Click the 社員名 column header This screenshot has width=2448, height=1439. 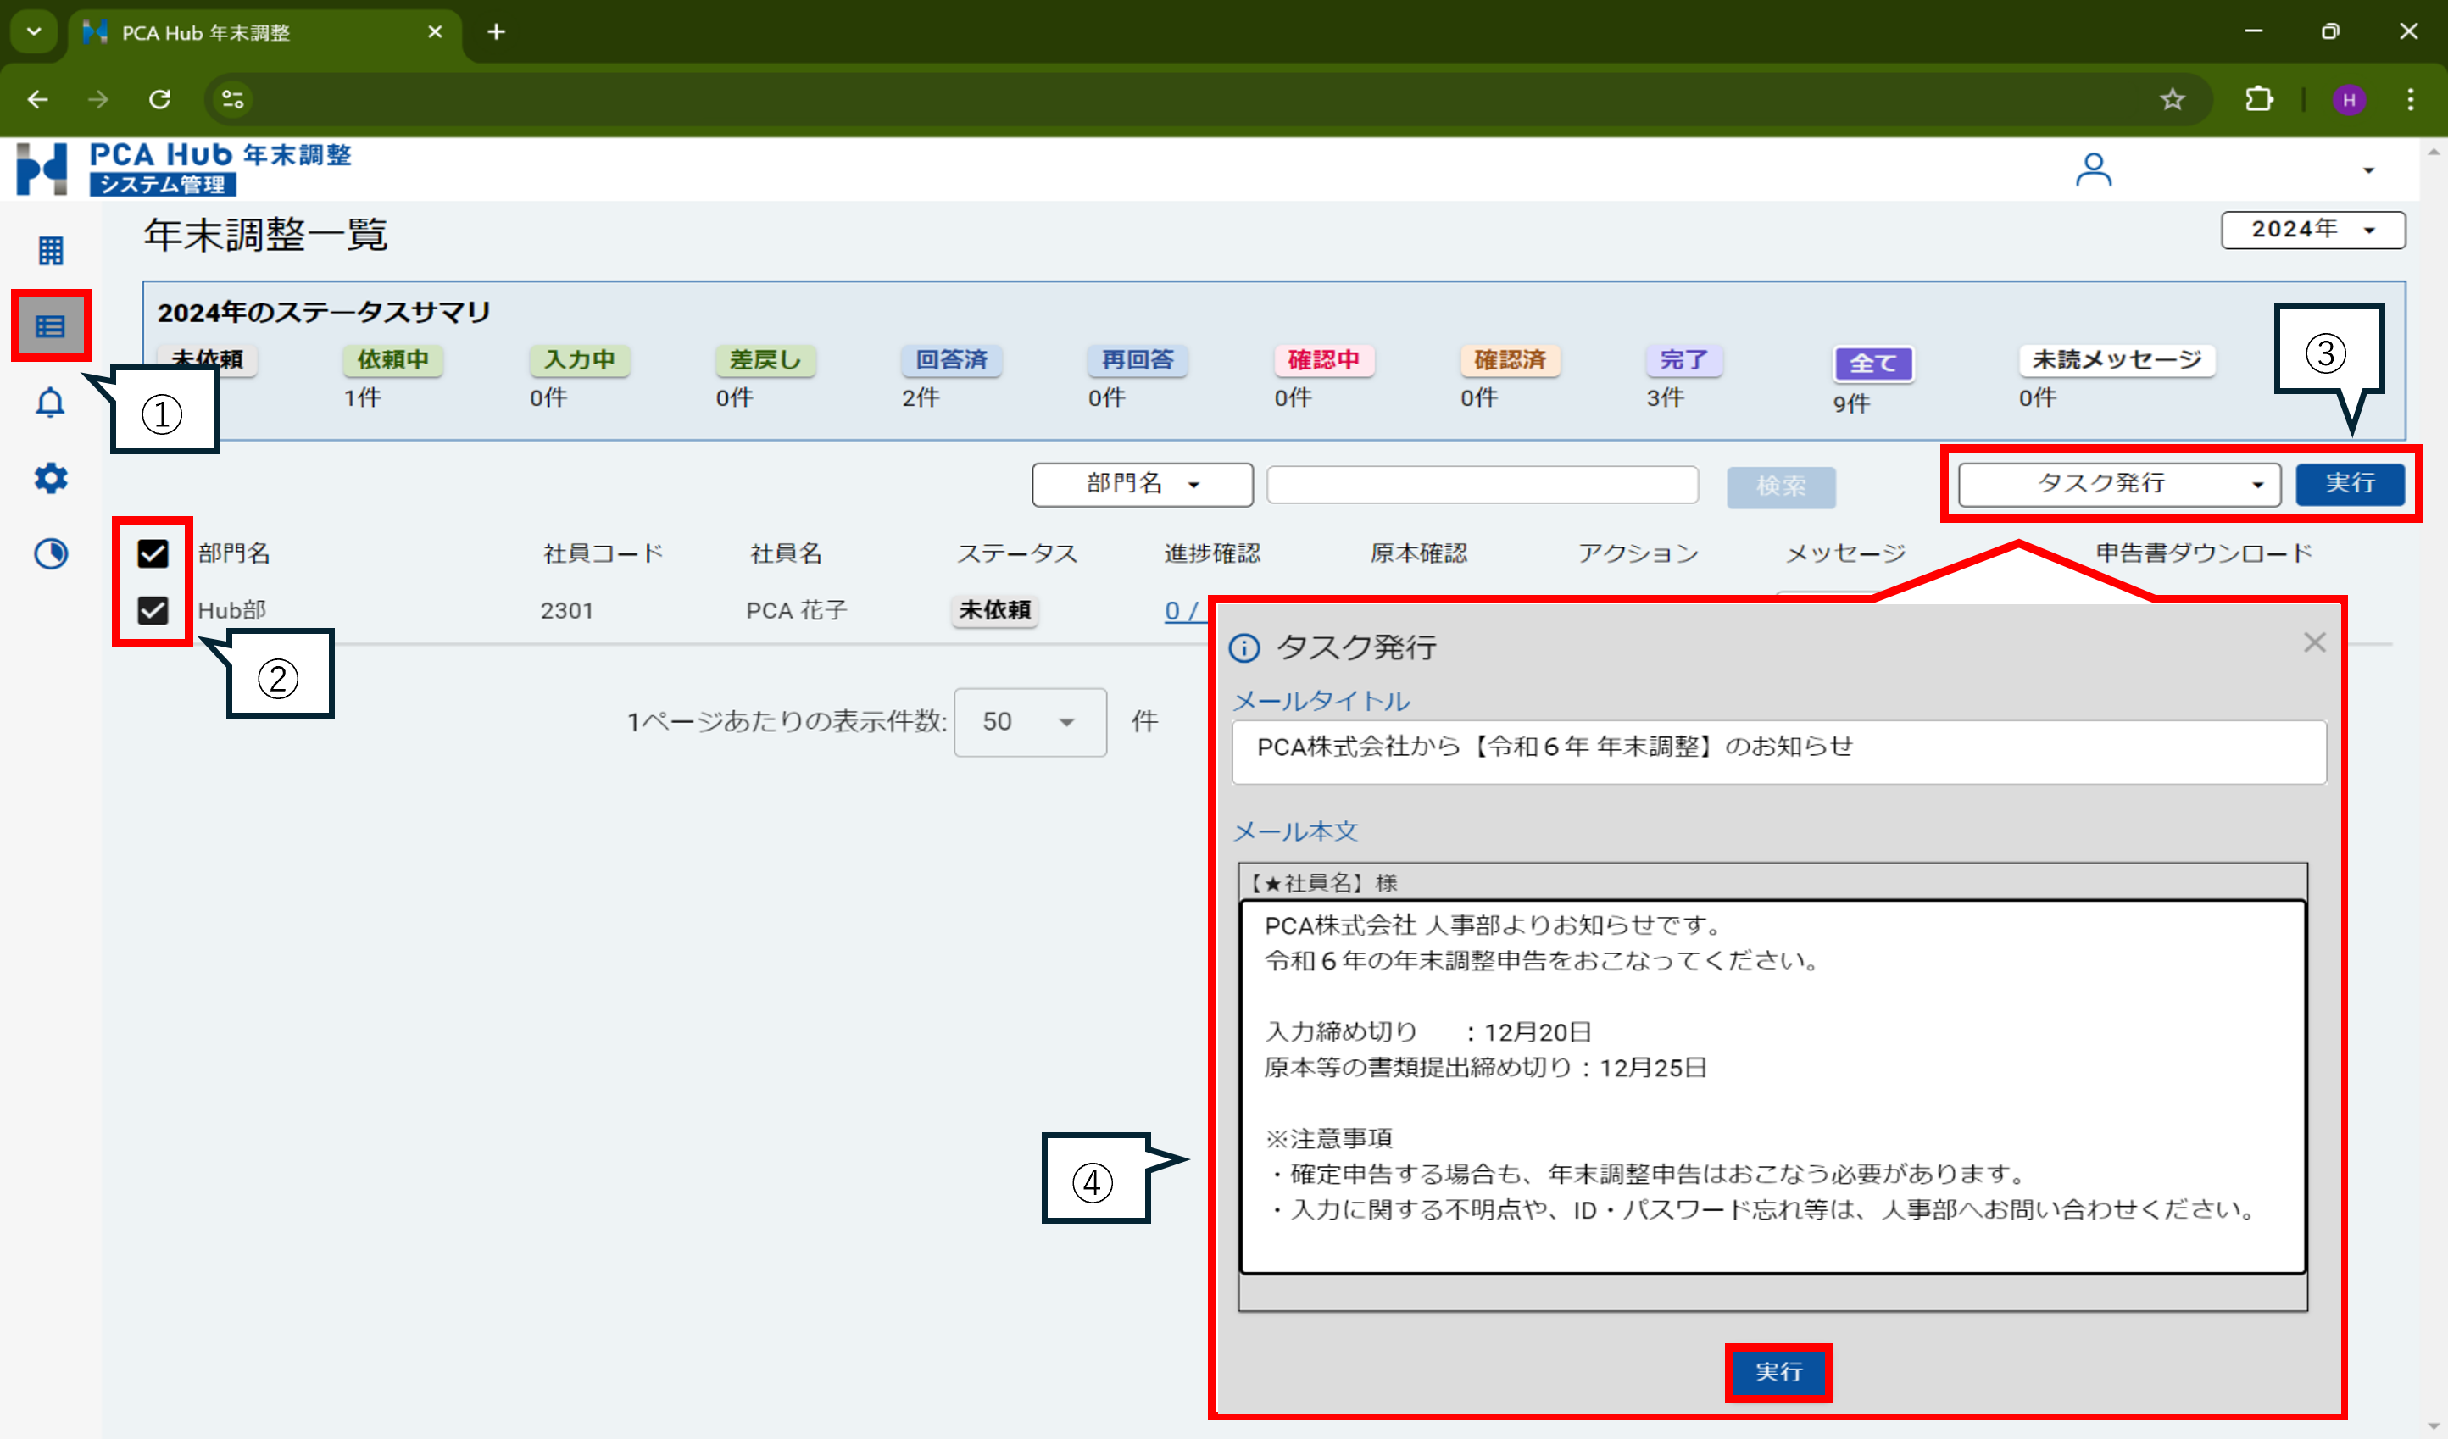click(x=787, y=553)
